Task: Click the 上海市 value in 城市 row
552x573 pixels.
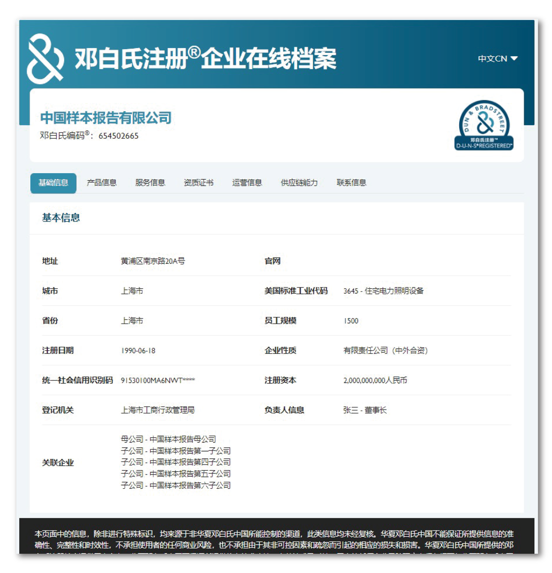Action: pos(132,291)
